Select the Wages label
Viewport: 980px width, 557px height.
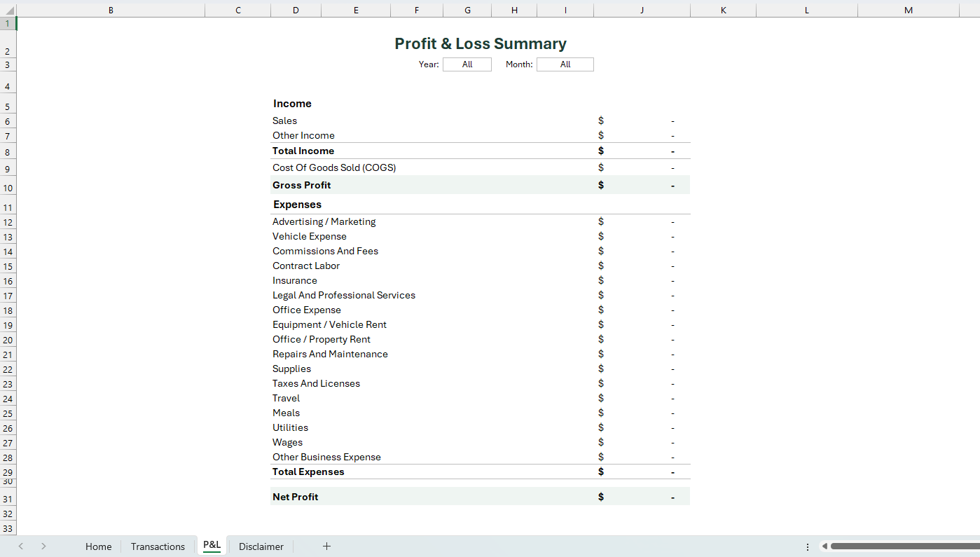287,442
